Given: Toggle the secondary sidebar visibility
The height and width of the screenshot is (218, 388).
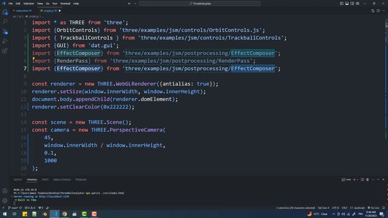Looking at the screenshot, I should [x=352, y=4].
